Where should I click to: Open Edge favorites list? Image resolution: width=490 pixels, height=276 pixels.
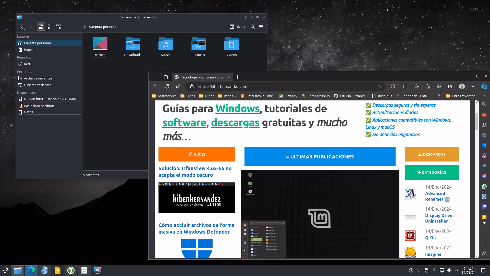(x=416, y=86)
